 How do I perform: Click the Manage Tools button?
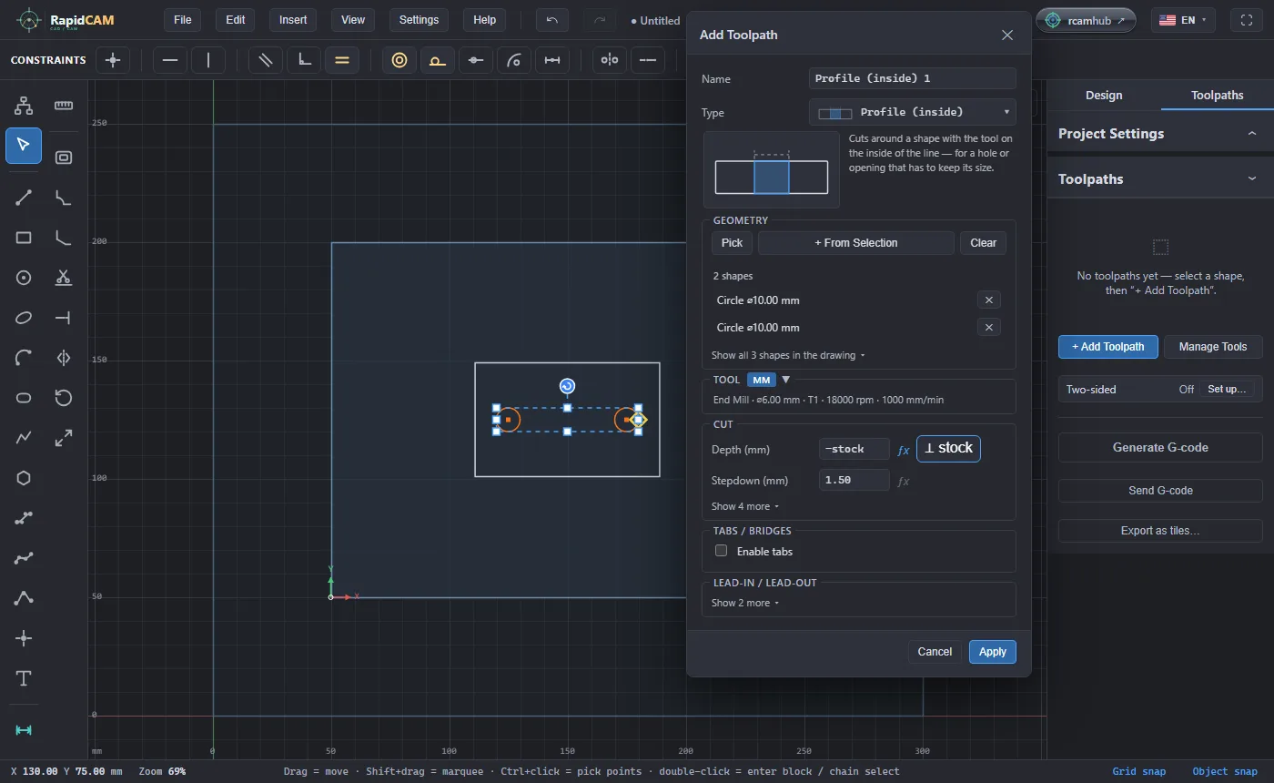tap(1213, 347)
